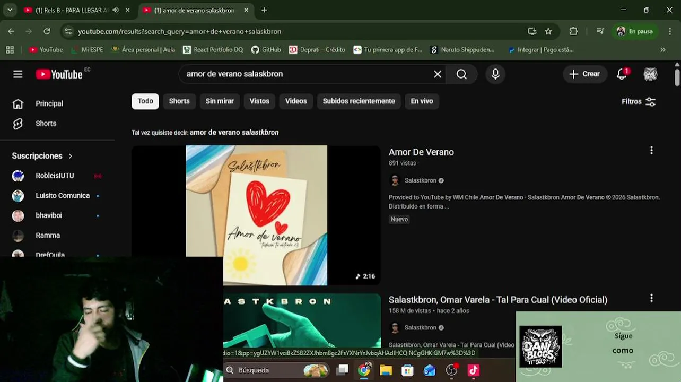
Task: Click the browser address bar URL
Action: (x=179, y=32)
